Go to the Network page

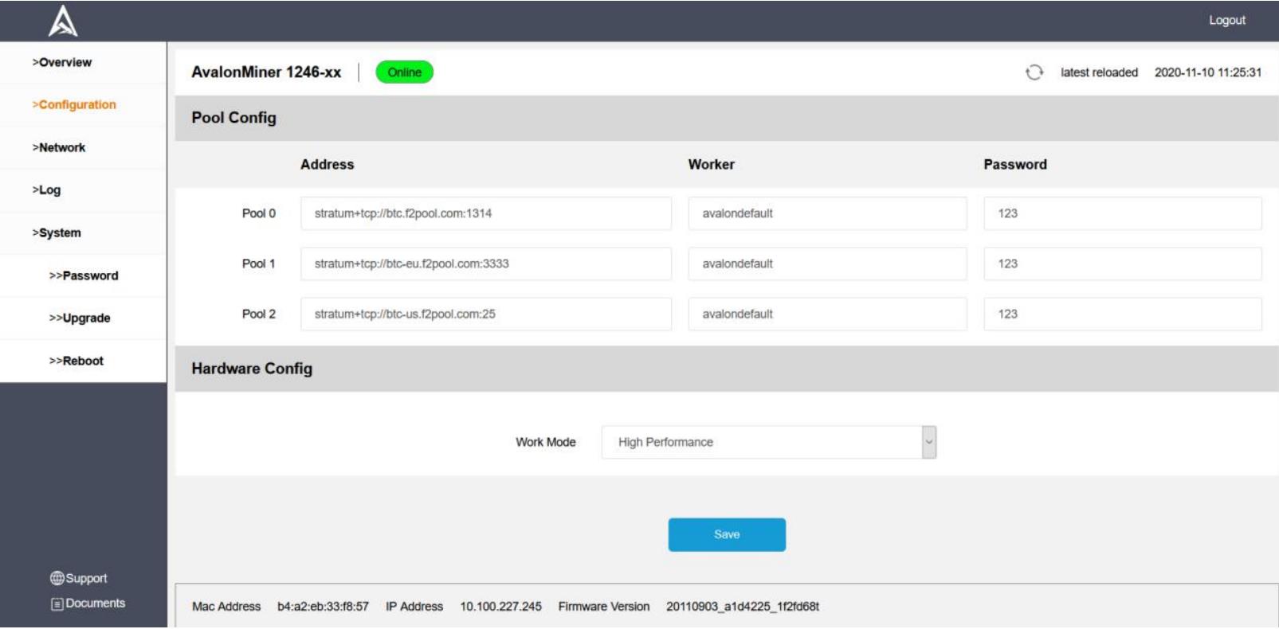pyautogui.click(x=59, y=148)
